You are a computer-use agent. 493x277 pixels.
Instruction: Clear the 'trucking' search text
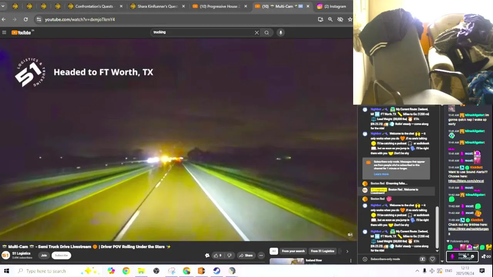[x=257, y=33]
